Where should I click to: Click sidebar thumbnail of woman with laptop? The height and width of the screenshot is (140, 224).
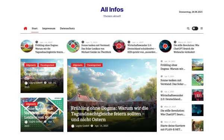[197, 125]
